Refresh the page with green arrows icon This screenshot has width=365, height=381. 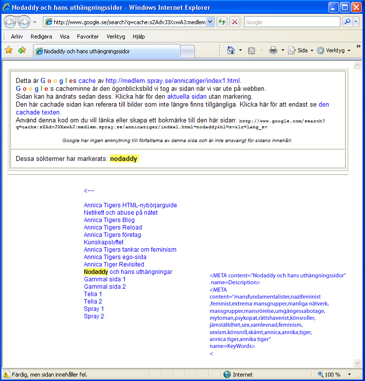tap(222, 22)
